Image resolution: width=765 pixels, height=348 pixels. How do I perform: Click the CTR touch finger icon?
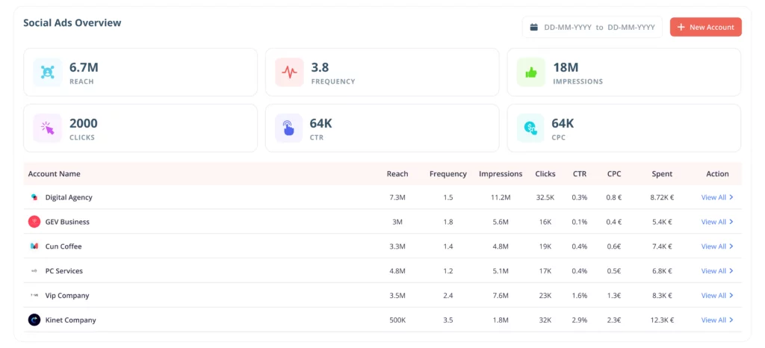pos(289,128)
